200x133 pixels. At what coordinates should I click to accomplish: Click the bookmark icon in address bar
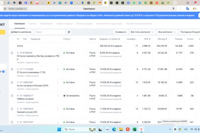pyautogui.click(x=173, y=9)
